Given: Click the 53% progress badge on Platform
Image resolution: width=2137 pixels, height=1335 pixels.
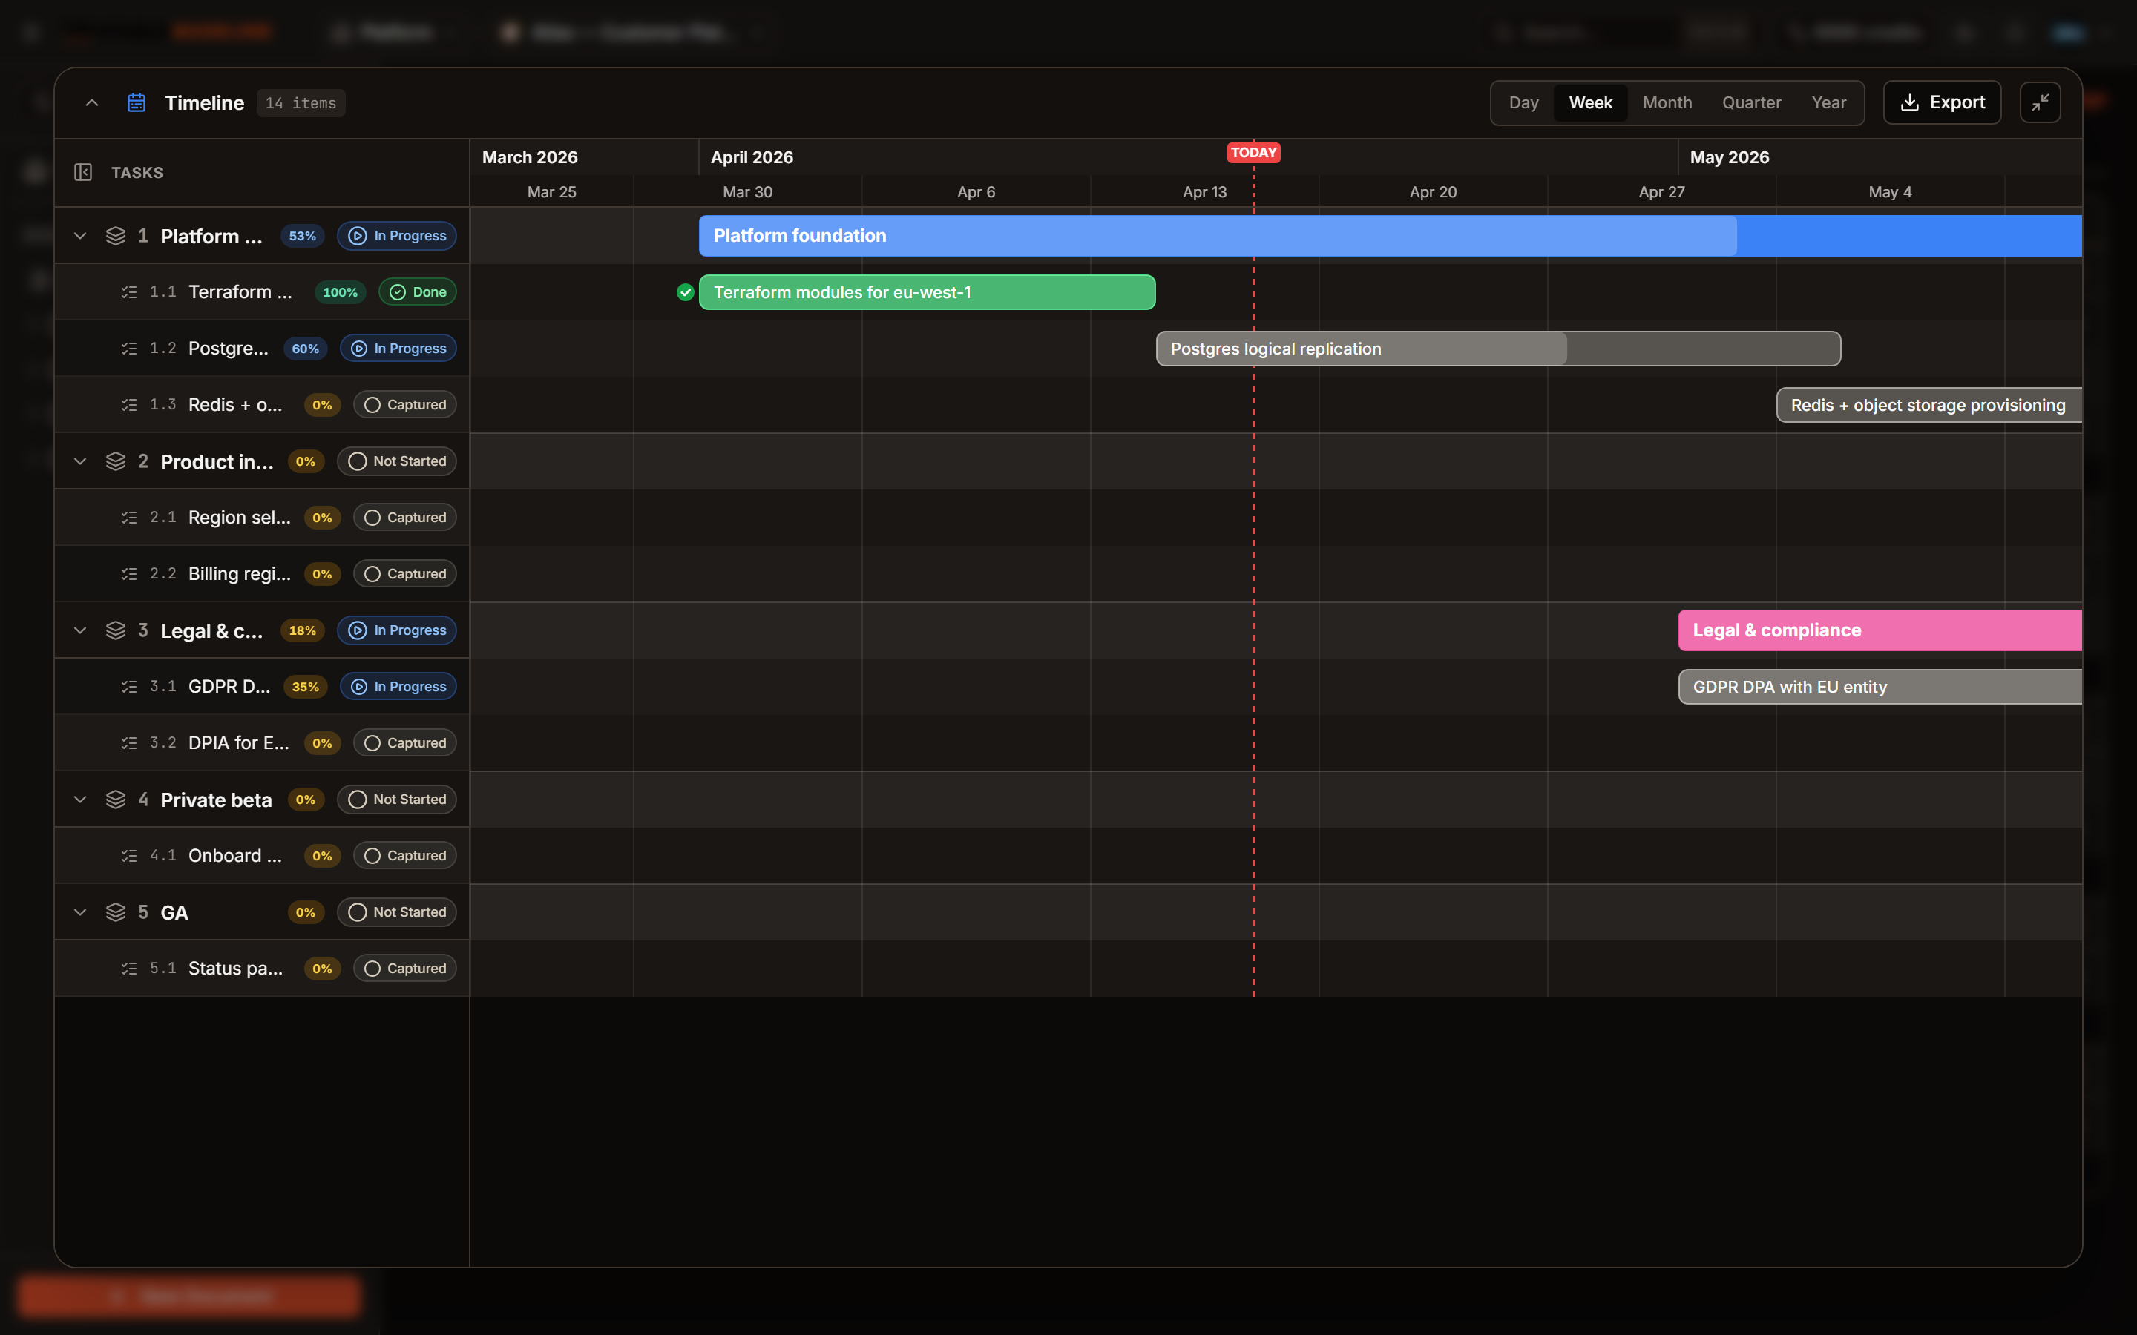Looking at the screenshot, I should [302, 236].
